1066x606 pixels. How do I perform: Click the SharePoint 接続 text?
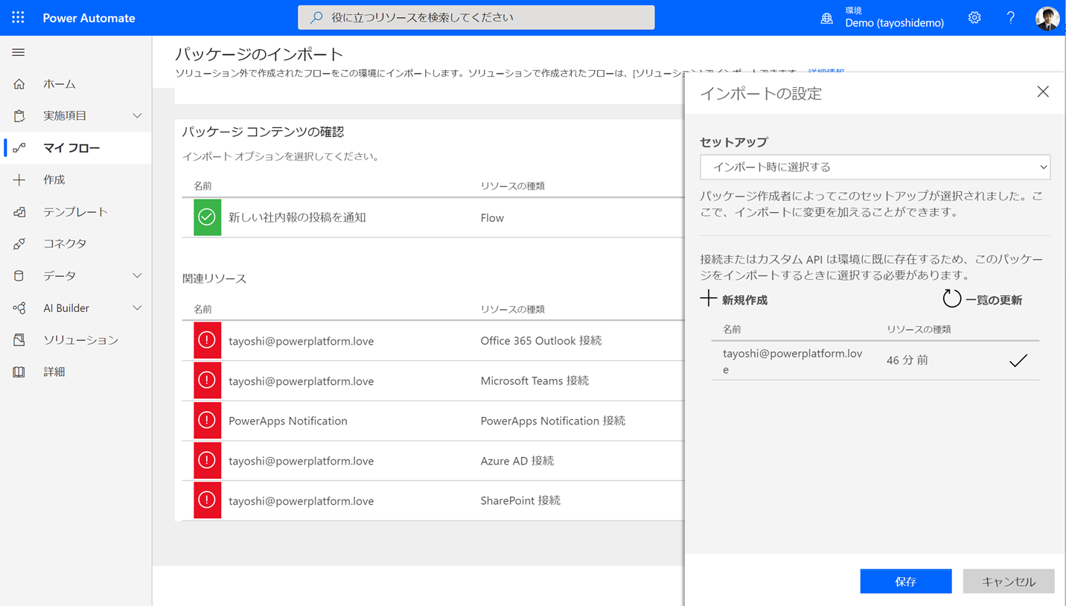[x=520, y=500]
